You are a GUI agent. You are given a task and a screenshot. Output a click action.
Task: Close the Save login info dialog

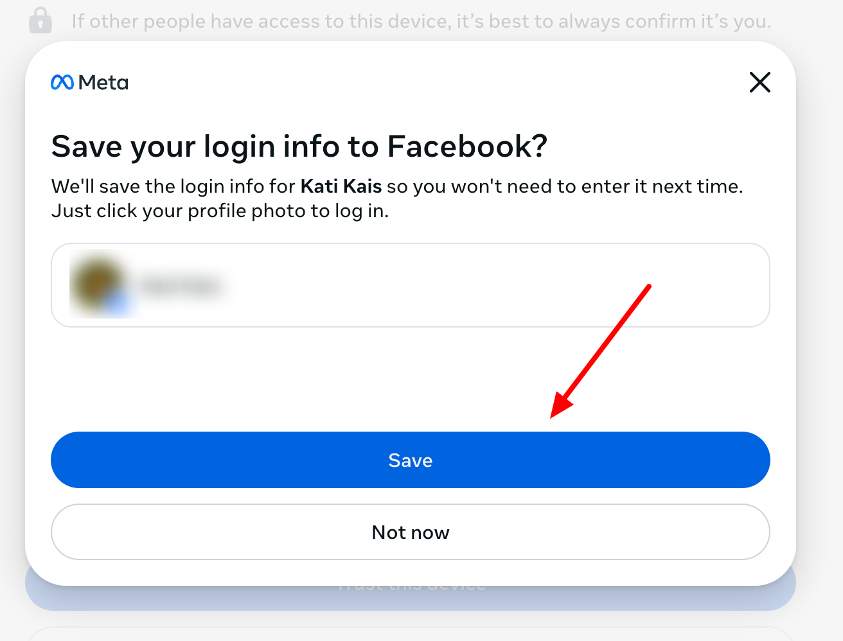pyautogui.click(x=759, y=82)
